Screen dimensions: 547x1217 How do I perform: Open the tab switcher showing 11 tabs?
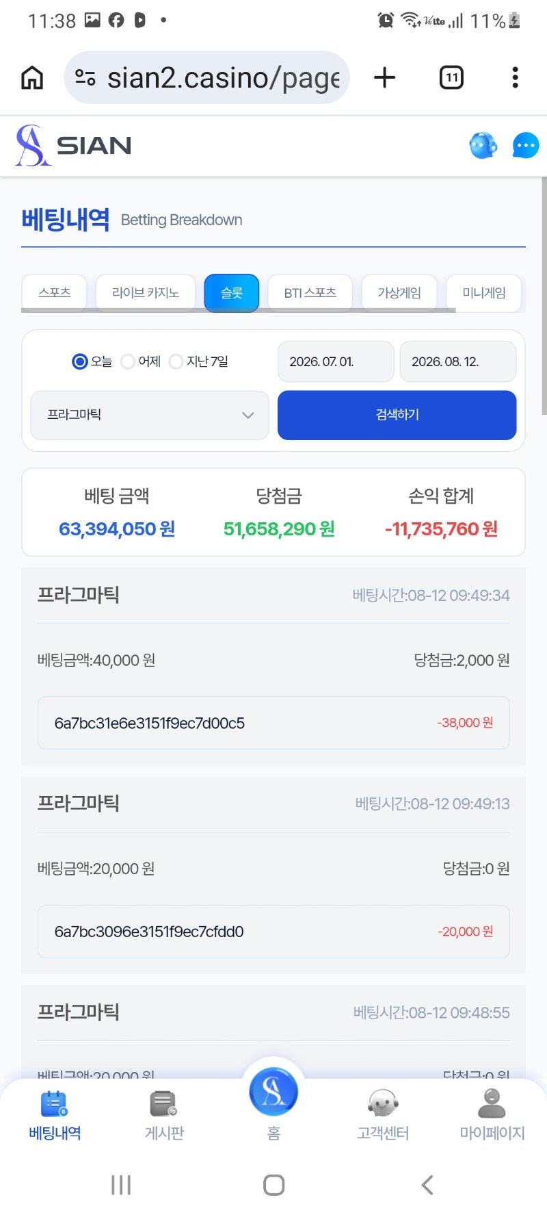click(x=451, y=77)
